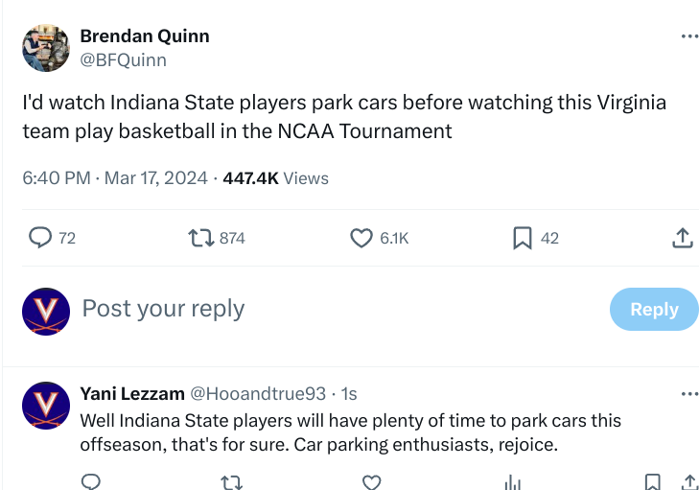The image size is (699, 490).
Task: Open the Brendan Quinn profile name link
Action: (x=145, y=36)
